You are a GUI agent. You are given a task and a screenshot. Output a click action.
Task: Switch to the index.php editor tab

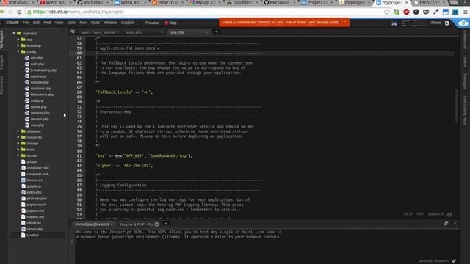pyautogui.click(x=144, y=32)
